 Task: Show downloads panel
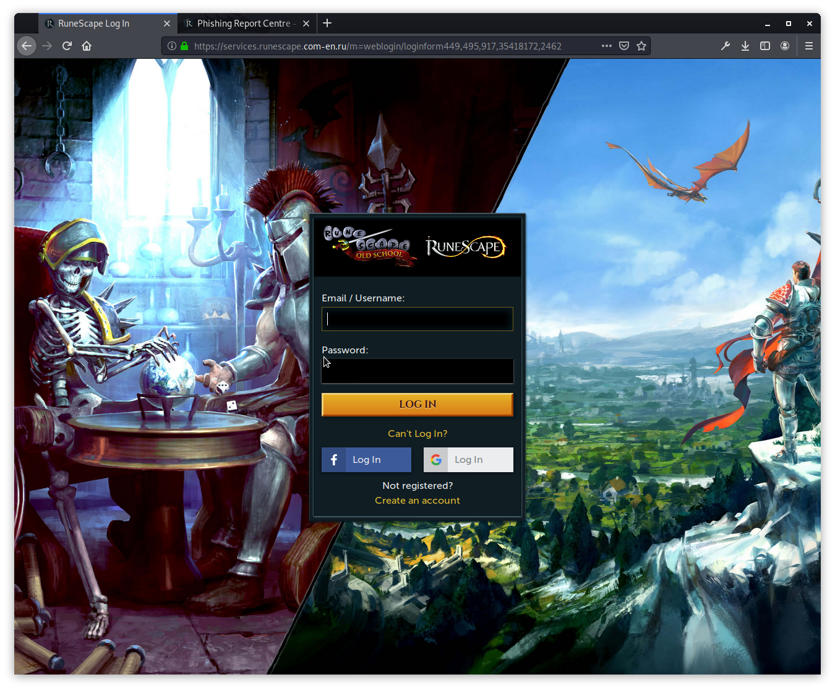click(745, 46)
